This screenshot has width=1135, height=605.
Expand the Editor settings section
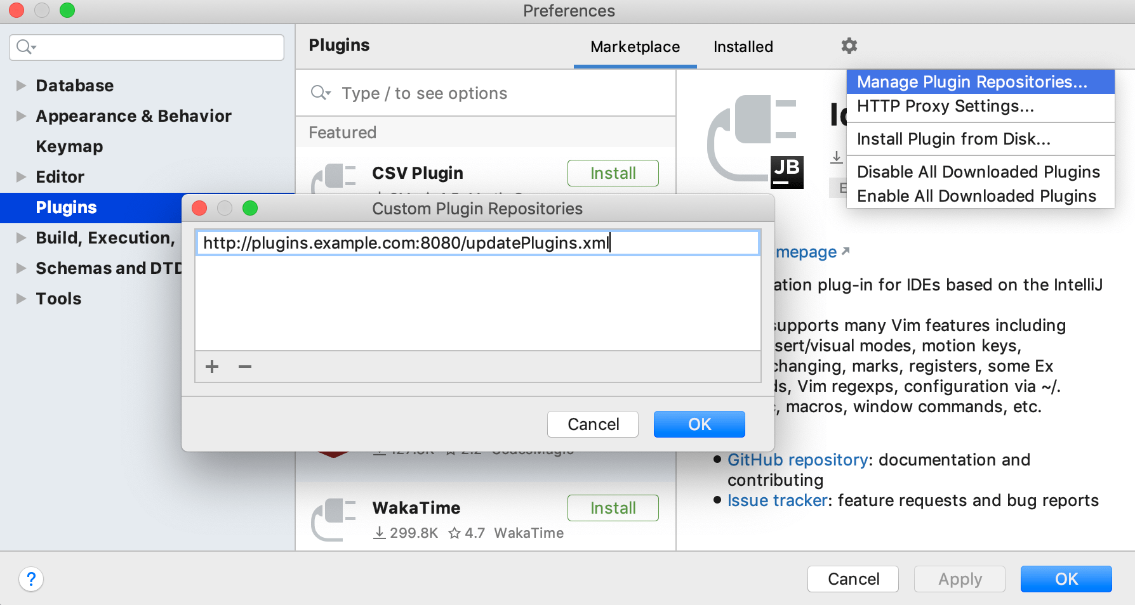coord(21,177)
